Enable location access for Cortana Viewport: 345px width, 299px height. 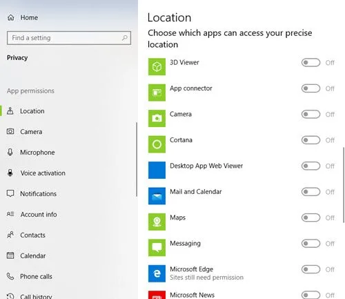310,140
